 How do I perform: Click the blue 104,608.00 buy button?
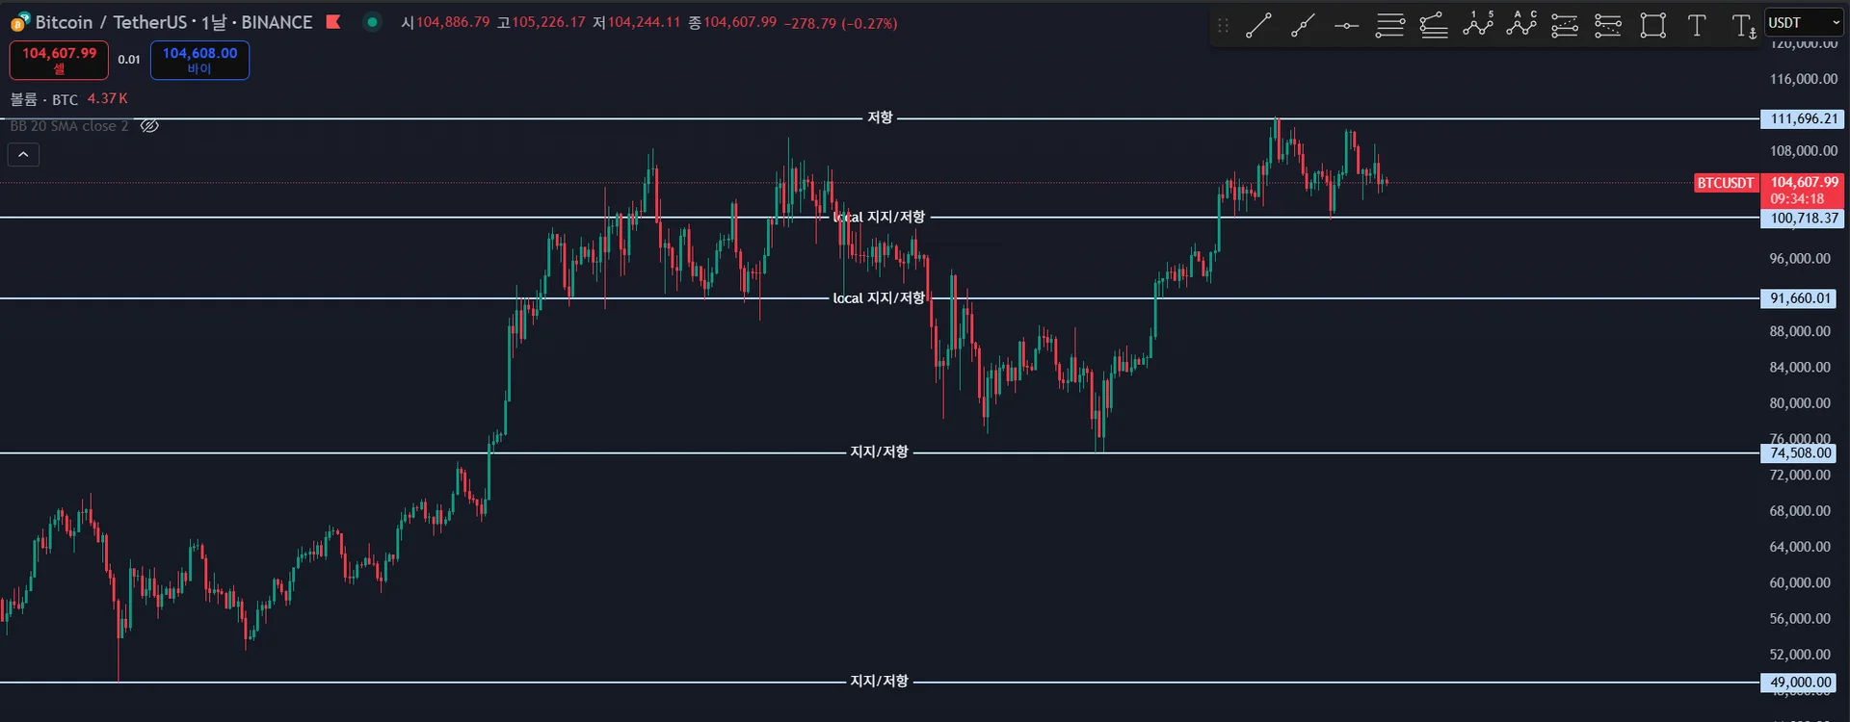[x=199, y=60]
